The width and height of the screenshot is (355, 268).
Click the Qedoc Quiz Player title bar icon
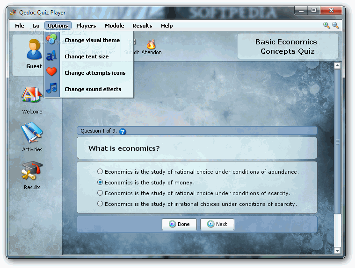pyautogui.click(x=14, y=13)
